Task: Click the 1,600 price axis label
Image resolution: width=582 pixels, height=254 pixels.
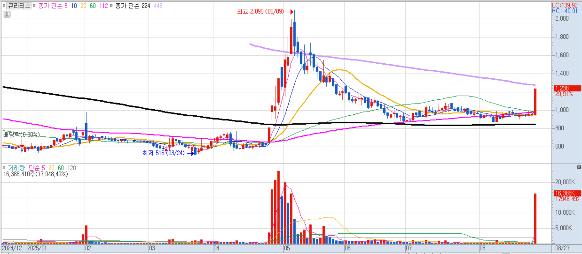Action: click(562, 55)
